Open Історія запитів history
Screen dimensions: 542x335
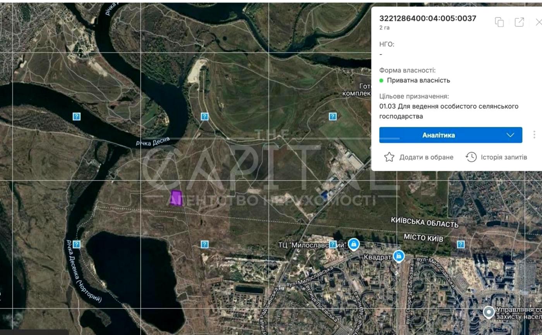point(496,157)
